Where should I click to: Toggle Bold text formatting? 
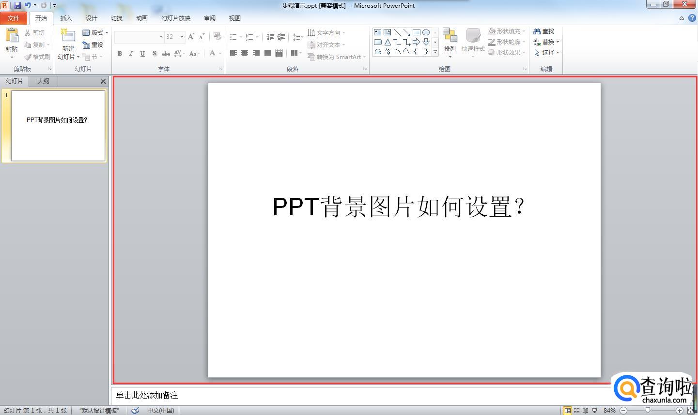click(120, 54)
